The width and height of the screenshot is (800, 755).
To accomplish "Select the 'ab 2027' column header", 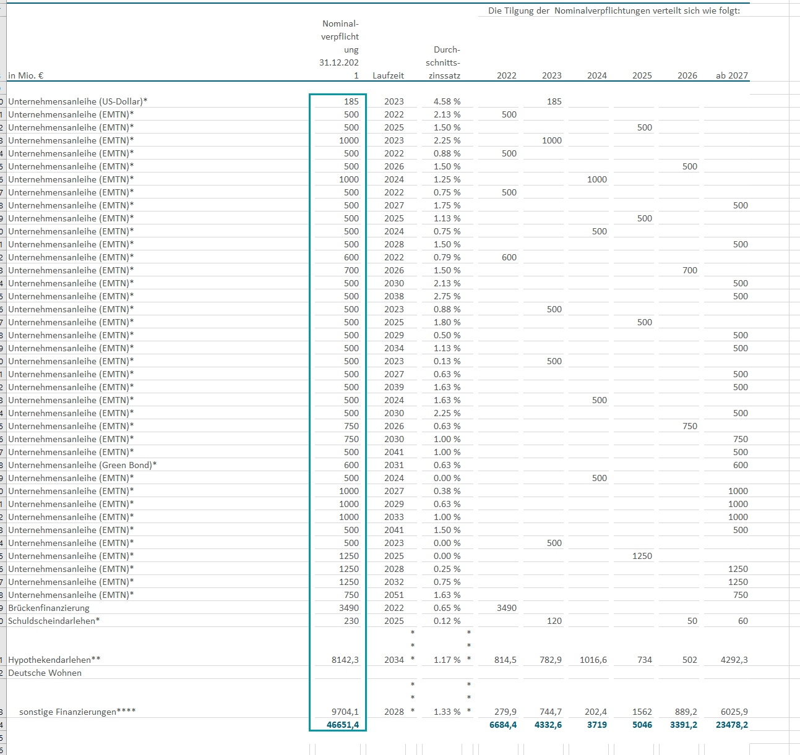I will (732, 75).
